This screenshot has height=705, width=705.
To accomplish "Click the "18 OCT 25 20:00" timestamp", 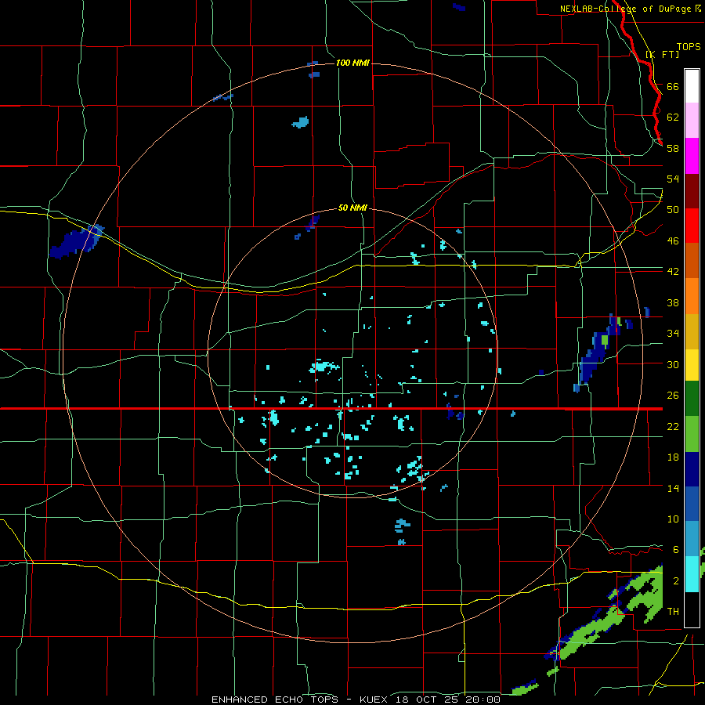I will (448, 700).
